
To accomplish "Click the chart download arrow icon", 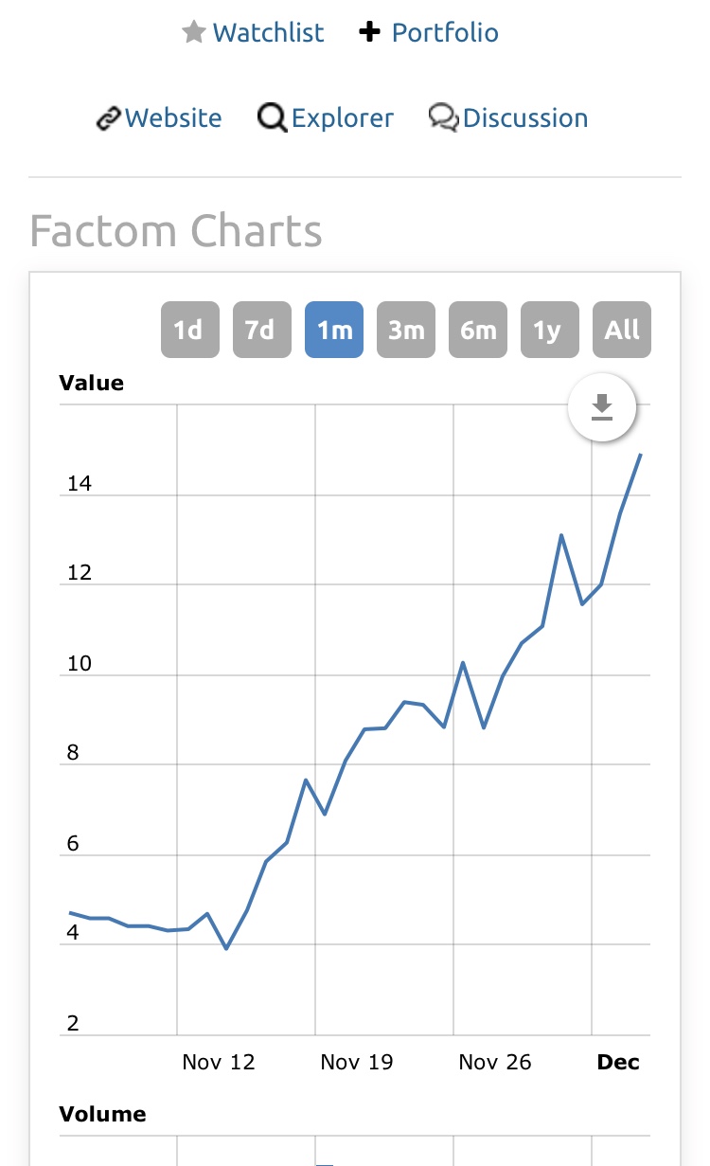I will tap(602, 408).
